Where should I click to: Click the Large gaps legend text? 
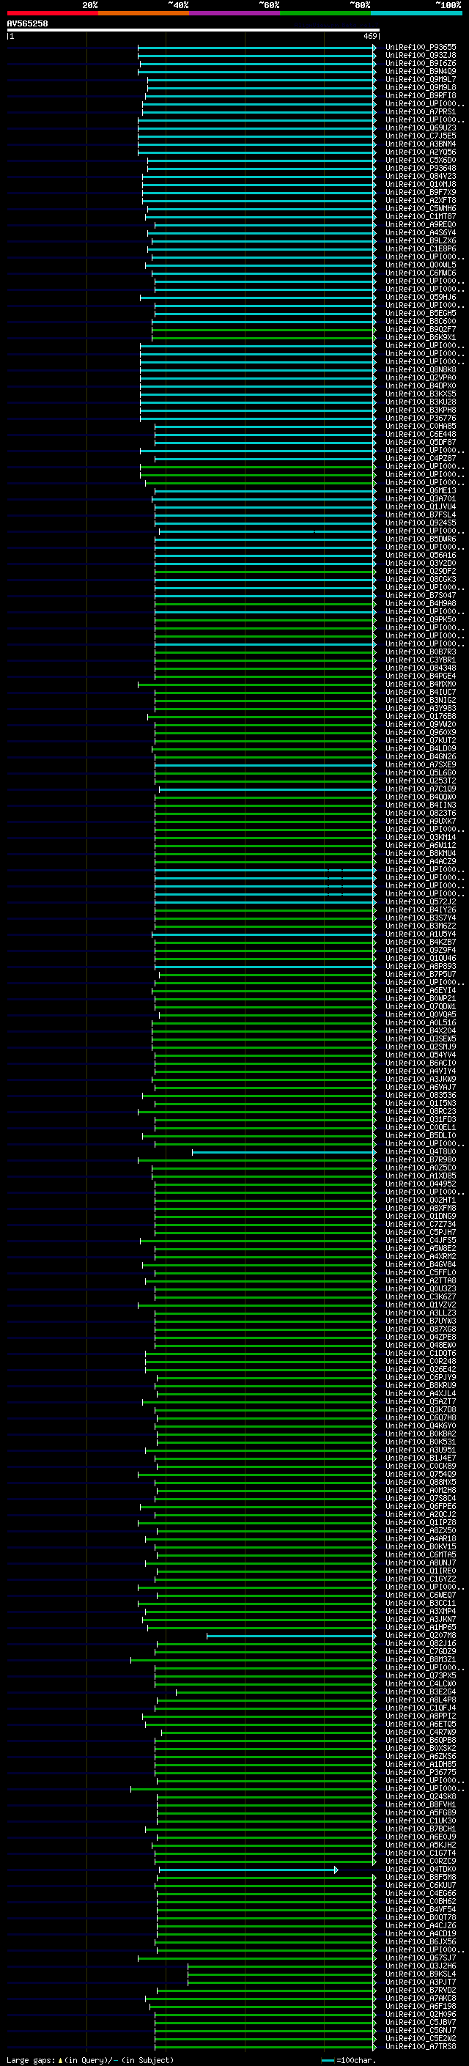[x=89, y=2060]
